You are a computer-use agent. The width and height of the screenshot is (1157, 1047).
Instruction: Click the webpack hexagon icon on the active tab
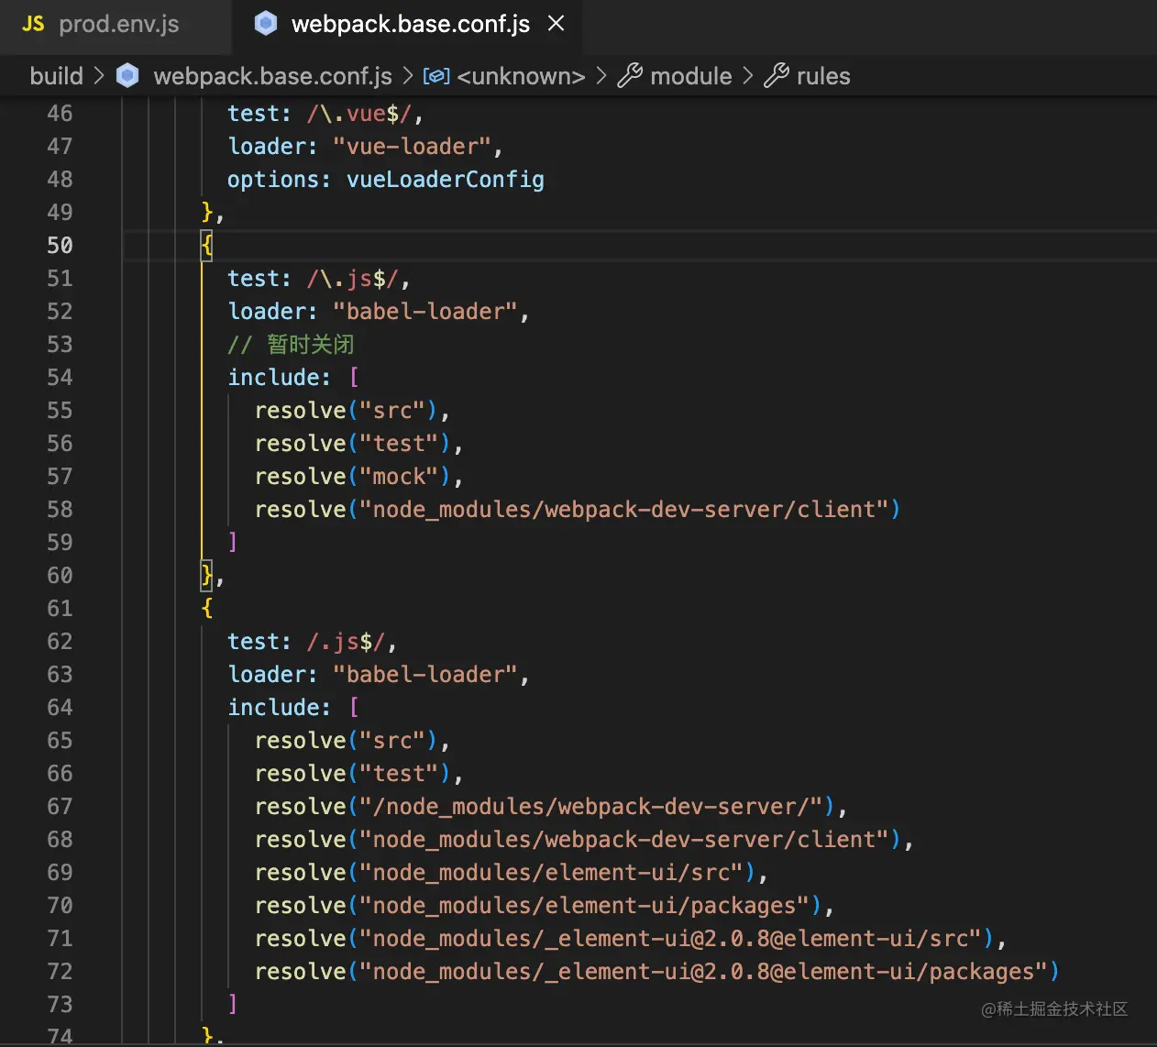[266, 24]
